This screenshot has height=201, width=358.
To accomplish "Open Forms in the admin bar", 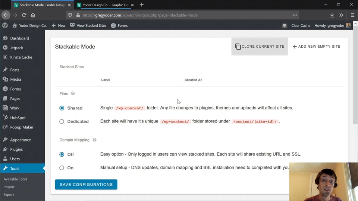I will (x=119, y=26).
